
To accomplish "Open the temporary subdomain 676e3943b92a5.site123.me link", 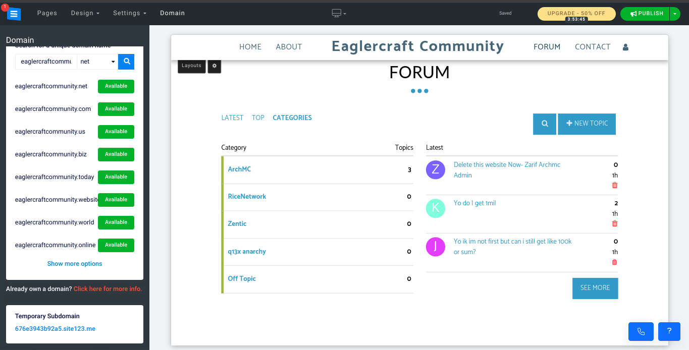I will pos(55,329).
